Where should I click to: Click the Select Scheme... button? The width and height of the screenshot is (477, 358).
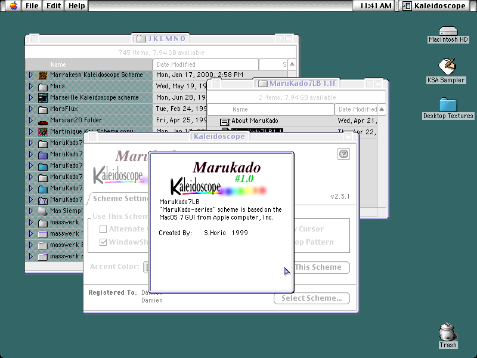pos(311,298)
